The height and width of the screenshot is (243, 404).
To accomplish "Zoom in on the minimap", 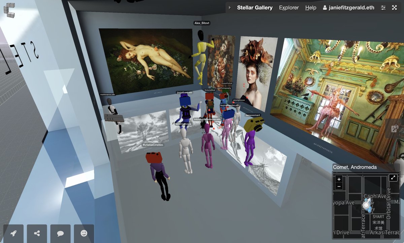I will 339,179.
